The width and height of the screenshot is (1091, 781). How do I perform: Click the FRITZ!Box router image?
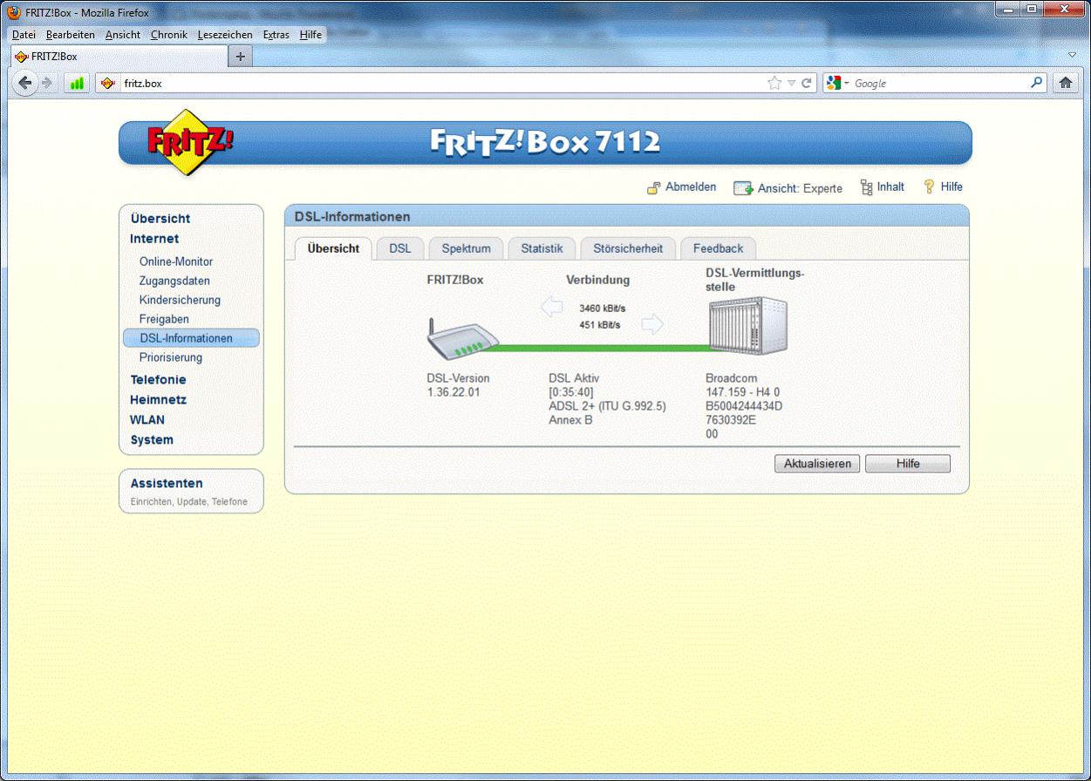(x=463, y=340)
